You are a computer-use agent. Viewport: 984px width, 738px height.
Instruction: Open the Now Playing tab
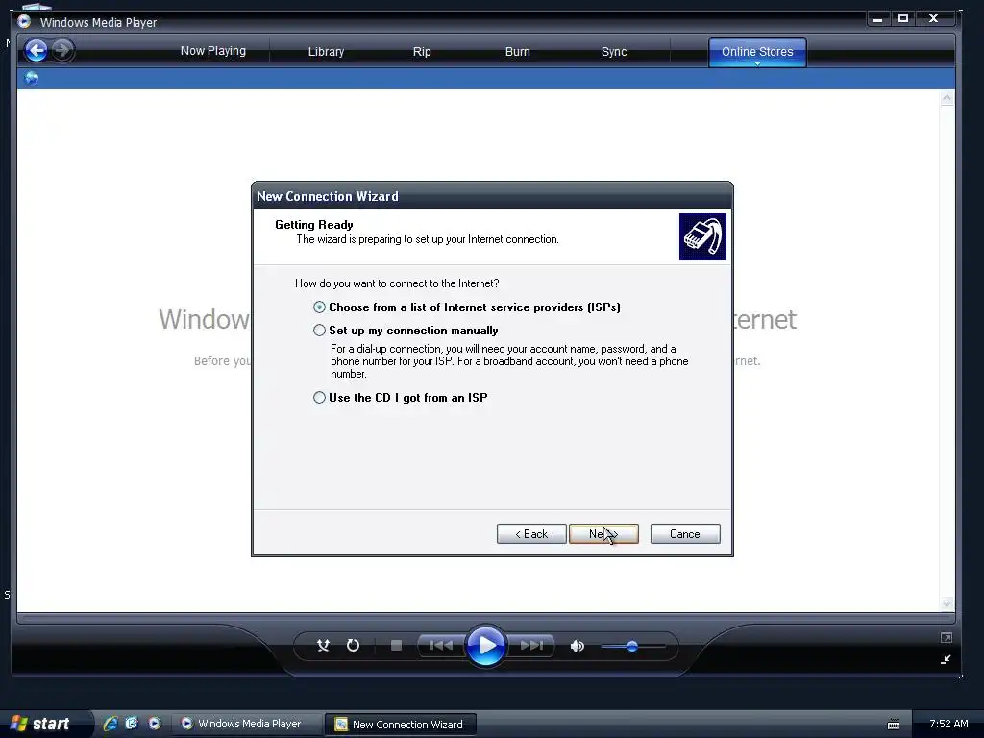[x=212, y=51]
